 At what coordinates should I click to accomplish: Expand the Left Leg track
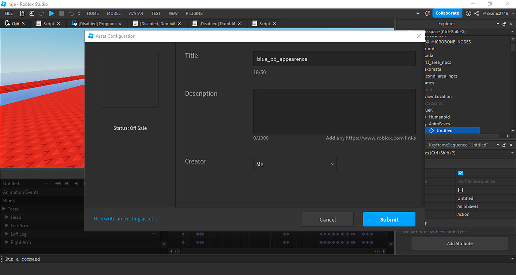pos(7,234)
